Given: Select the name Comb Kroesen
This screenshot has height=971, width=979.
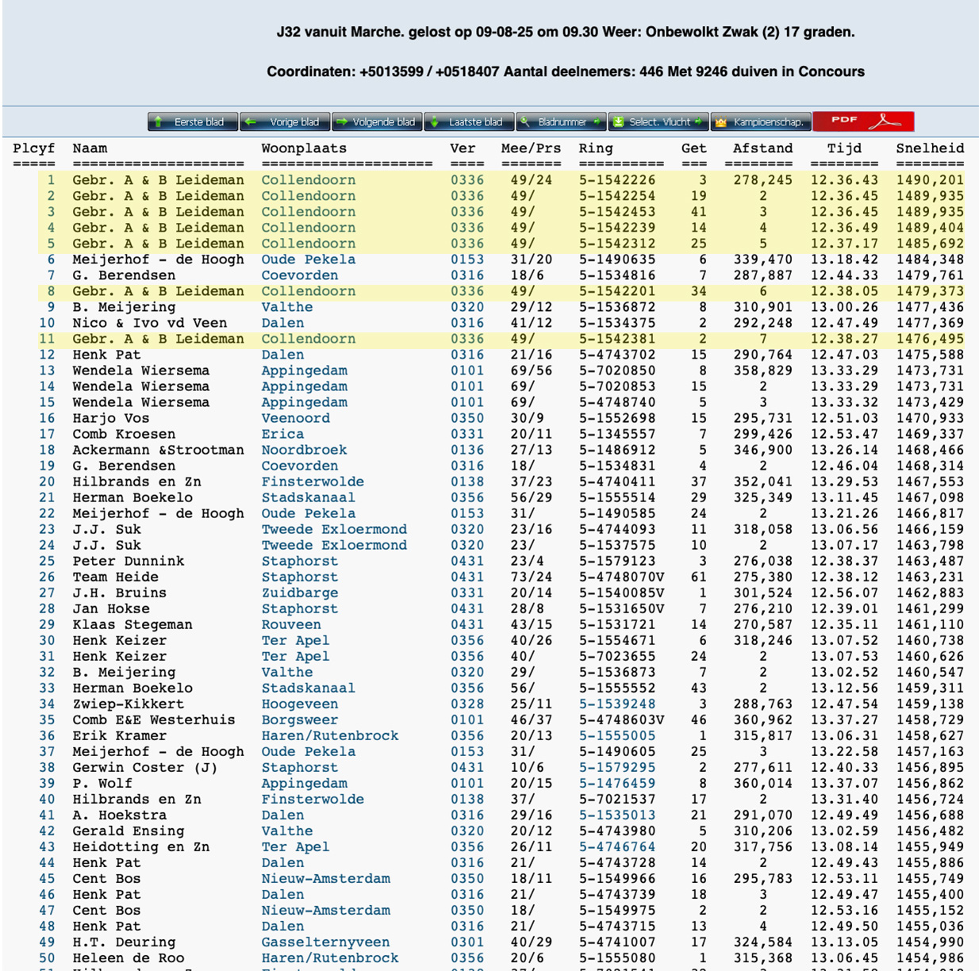Looking at the screenshot, I should (x=124, y=434).
